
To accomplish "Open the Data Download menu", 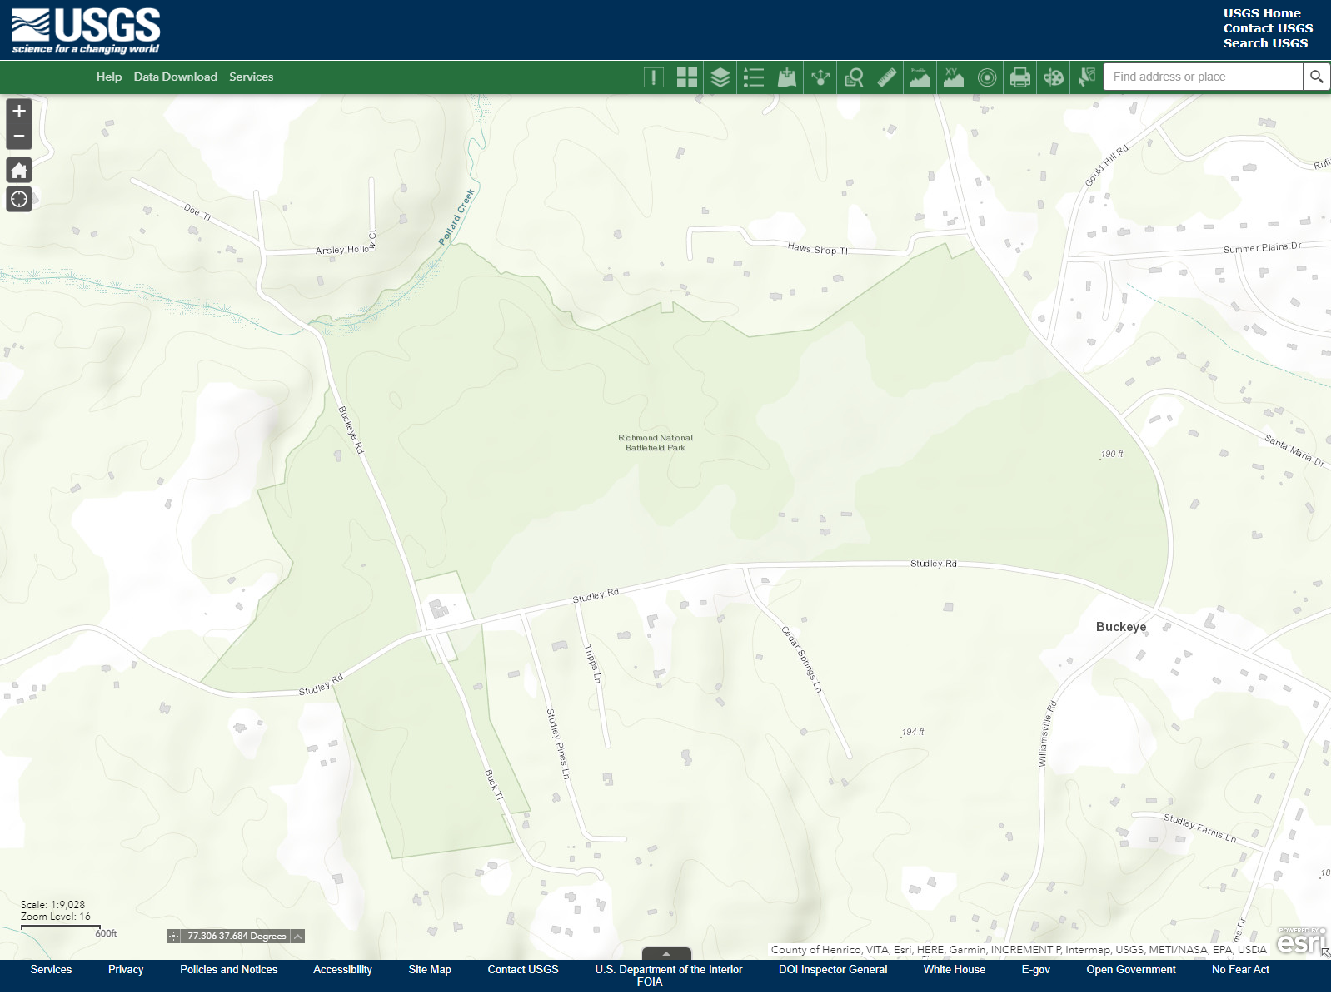I will coord(175,77).
